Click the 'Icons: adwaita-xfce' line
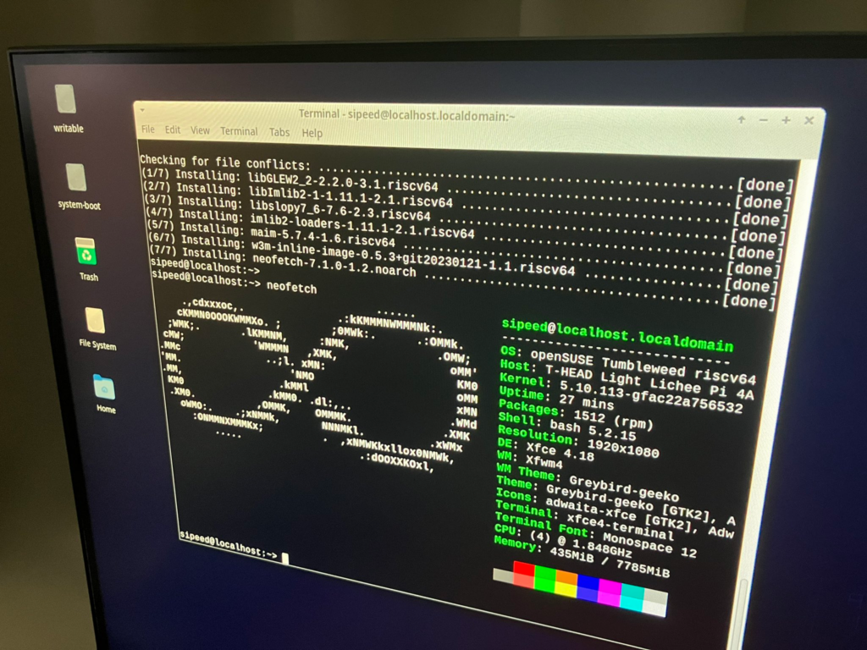This screenshot has width=867, height=650. click(x=615, y=514)
